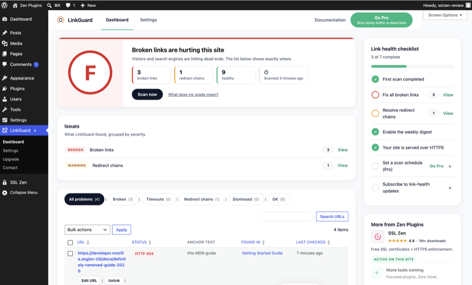This screenshot has height=285, width=472.
Task: Sort the table by FOUND IN column
Action: [253, 243]
